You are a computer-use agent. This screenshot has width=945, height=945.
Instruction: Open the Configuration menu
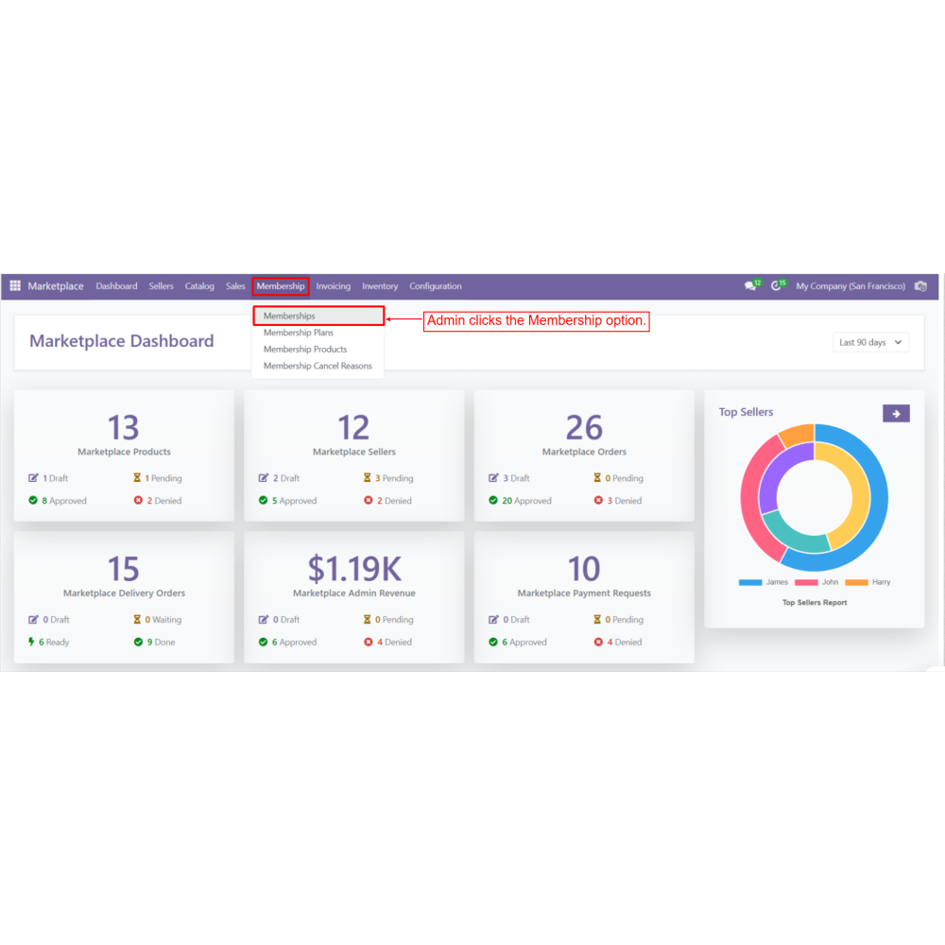pyautogui.click(x=436, y=286)
